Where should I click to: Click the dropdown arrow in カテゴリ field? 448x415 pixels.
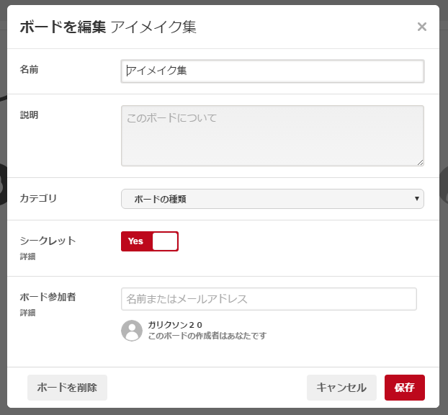coord(417,199)
